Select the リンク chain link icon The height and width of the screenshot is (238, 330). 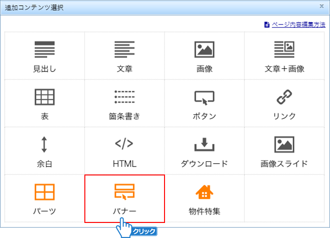tap(284, 97)
